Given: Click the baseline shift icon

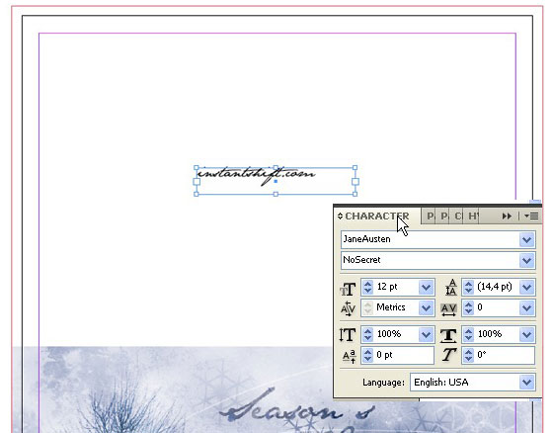Looking at the screenshot, I should (349, 357).
